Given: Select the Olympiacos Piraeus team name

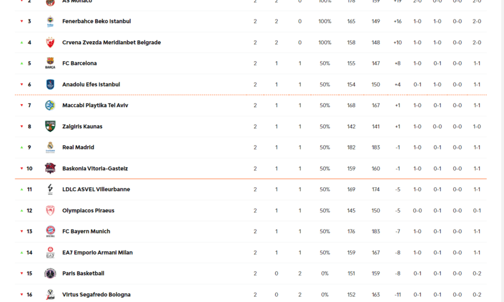Looking at the screenshot, I should (88, 211).
